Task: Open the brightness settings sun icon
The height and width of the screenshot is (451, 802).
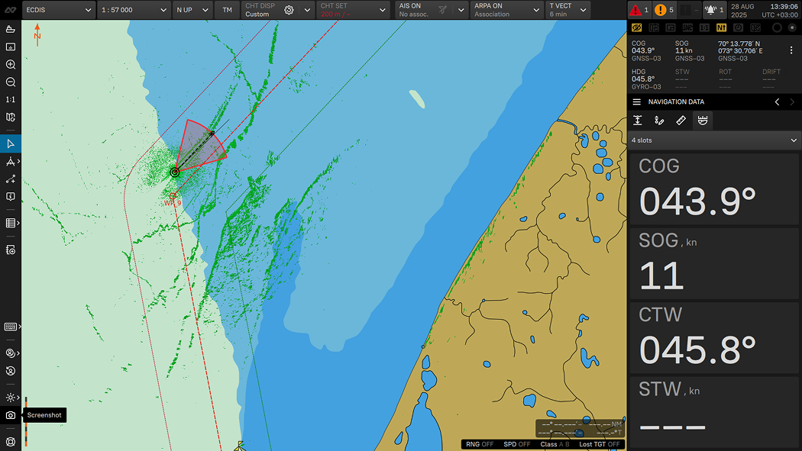Action: [x=11, y=398]
